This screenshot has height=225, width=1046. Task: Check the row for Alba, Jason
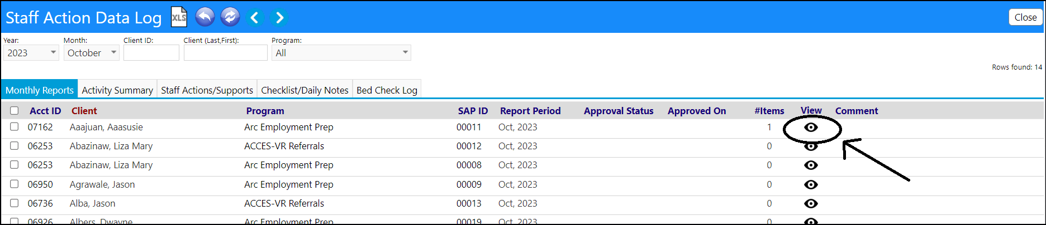tap(15, 203)
